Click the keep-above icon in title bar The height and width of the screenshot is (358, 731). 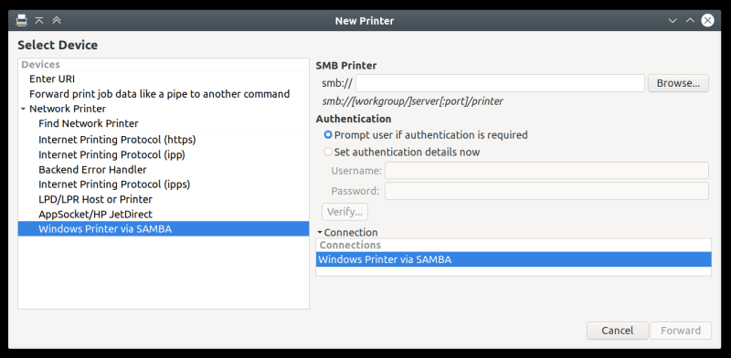tap(39, 20)
